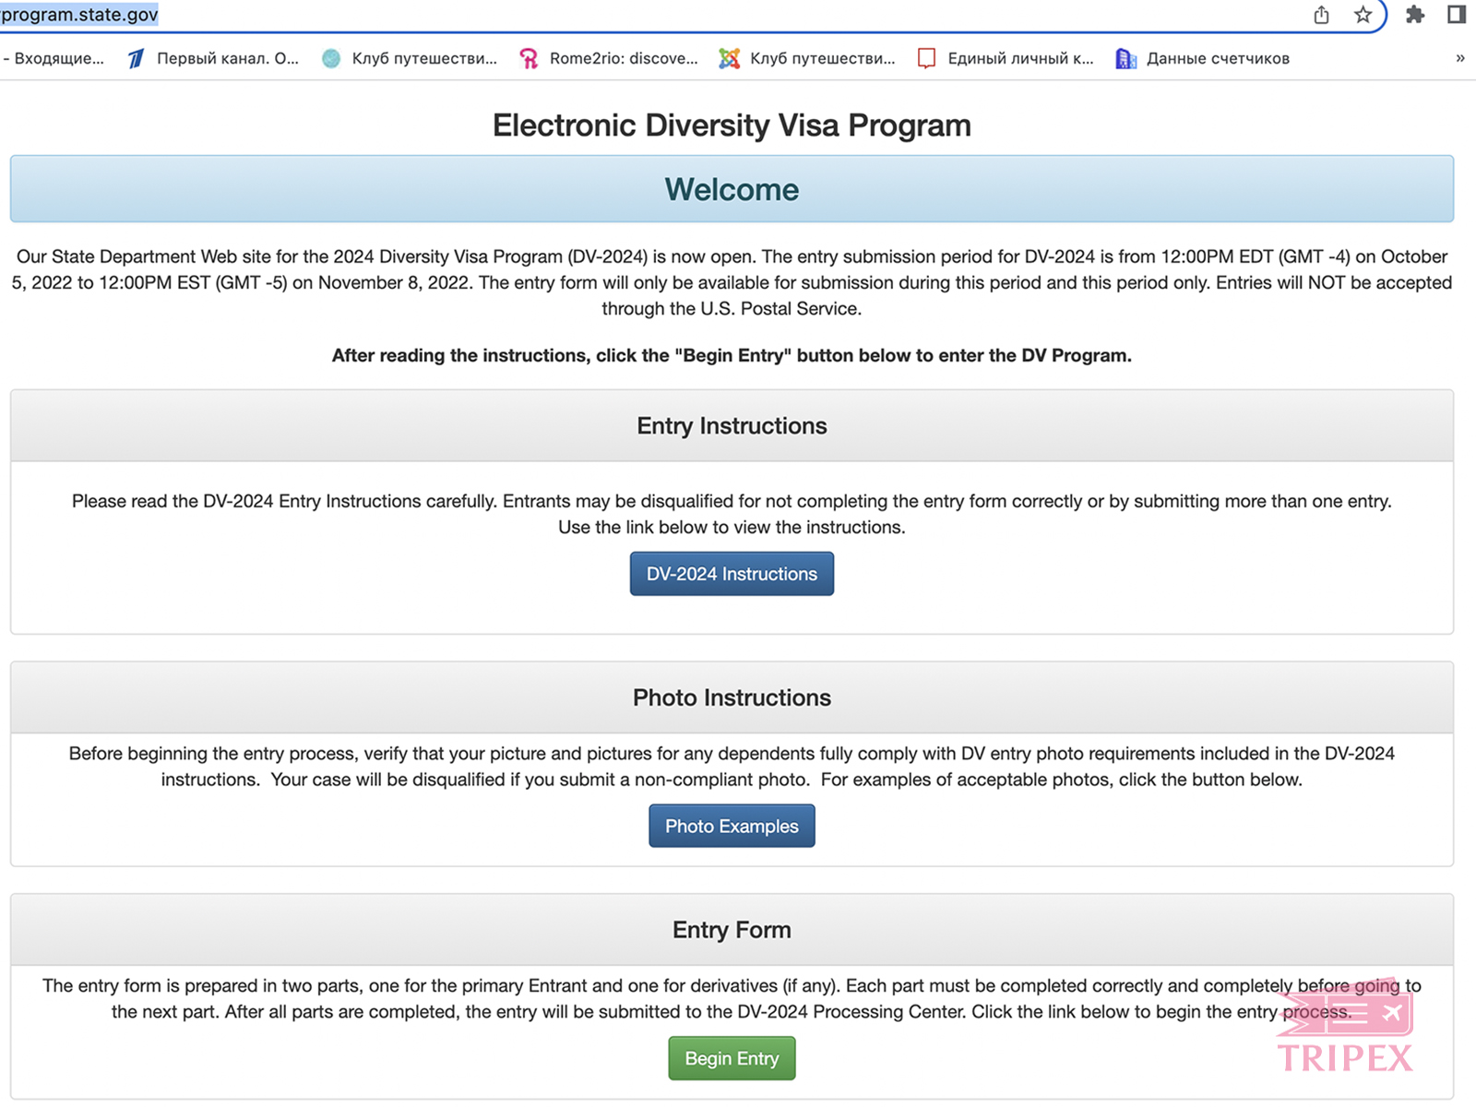Viewport: 1476px width, 1107px height.
Task: Open the browser extensions puzzle icon
Action: click(x=1414, y=15)
